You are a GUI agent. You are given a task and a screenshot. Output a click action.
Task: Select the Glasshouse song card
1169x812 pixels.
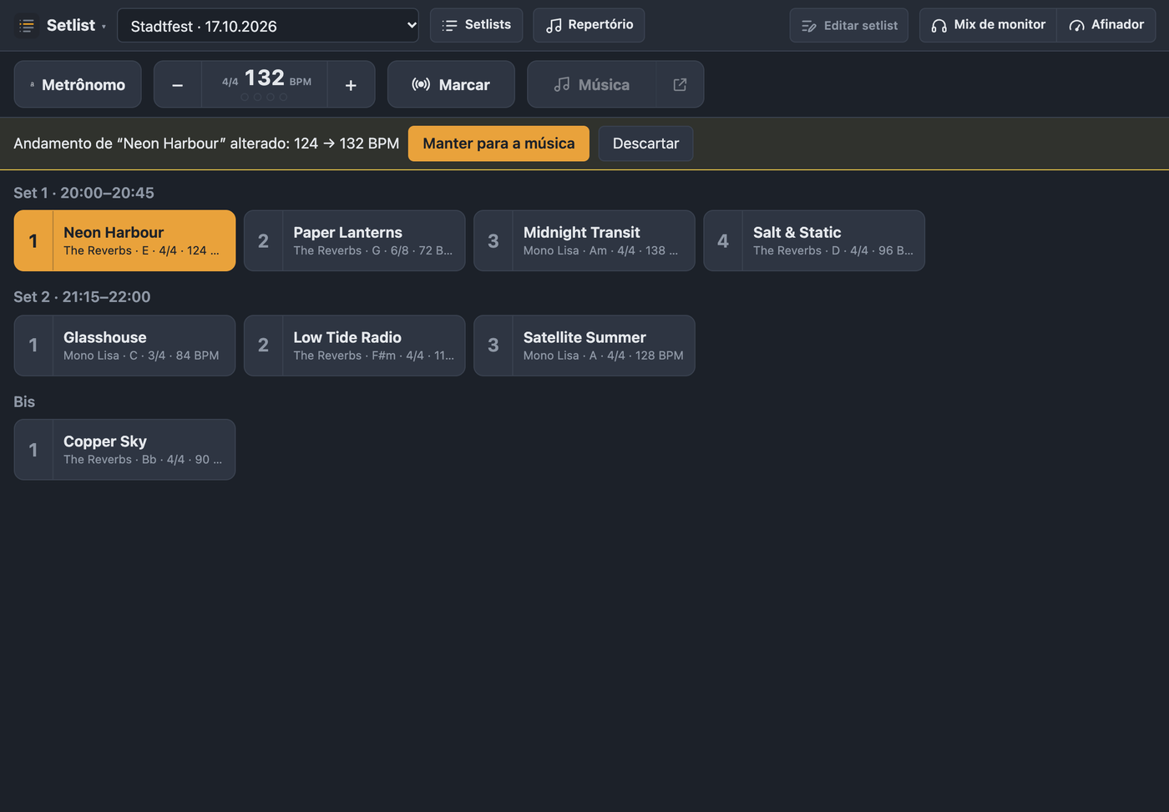[124, 345]
